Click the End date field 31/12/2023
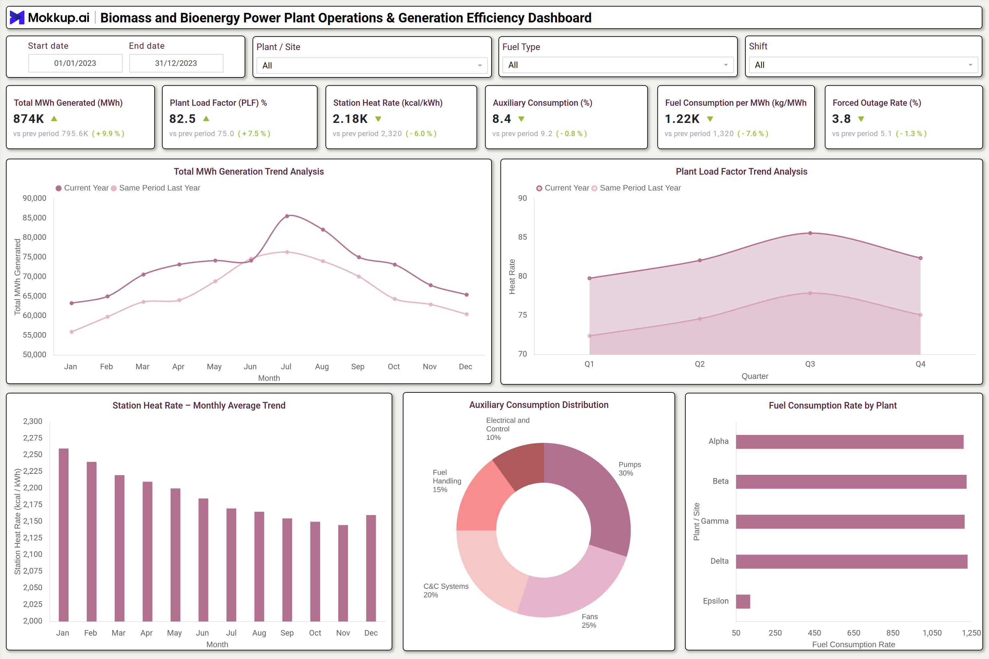The height and width of the screenshot is (659, 989). coord(176,63)
